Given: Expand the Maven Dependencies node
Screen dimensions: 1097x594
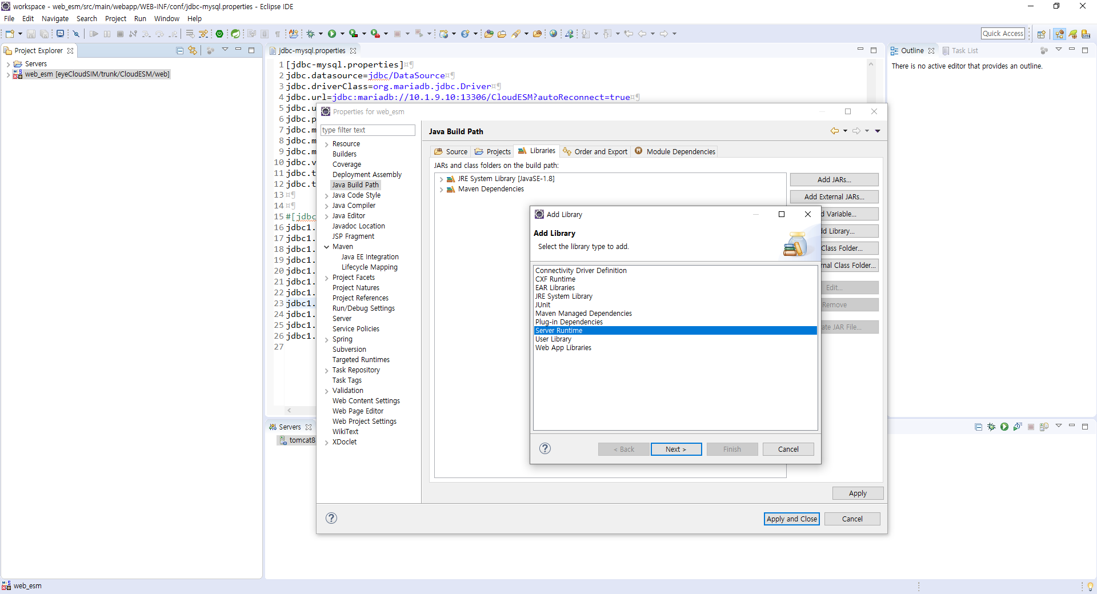Looking at the screenshot, I should pyautogui.click(x=442, y=190).
